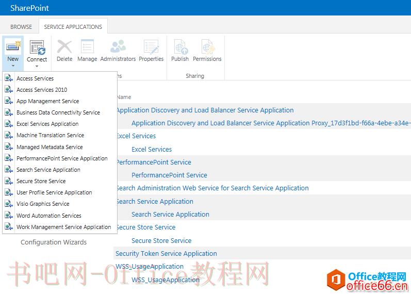Select Work Management Service Application entry

click(x=64, y=227)
